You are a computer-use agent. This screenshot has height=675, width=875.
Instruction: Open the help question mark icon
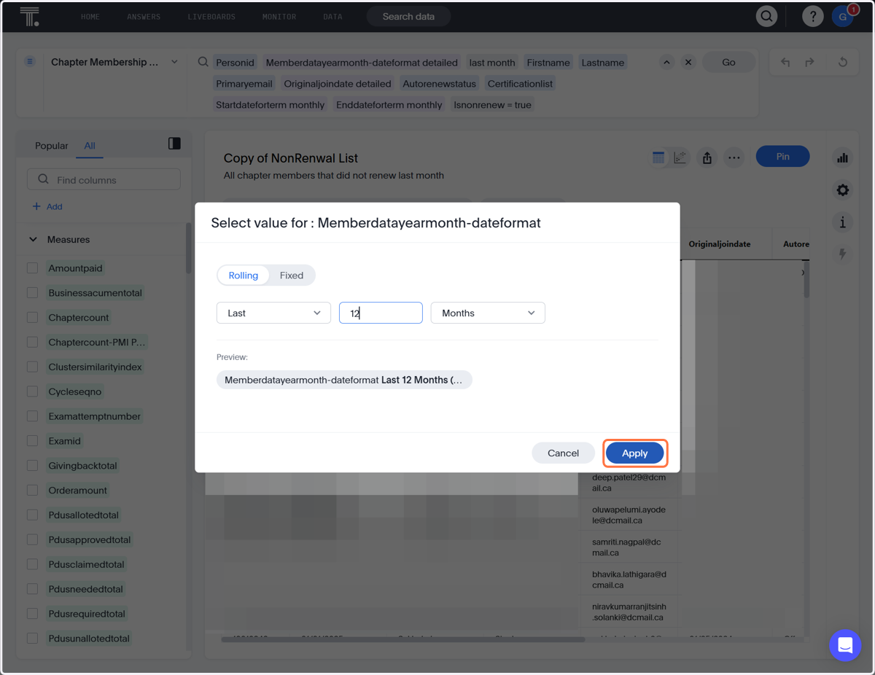pos(812,16)
